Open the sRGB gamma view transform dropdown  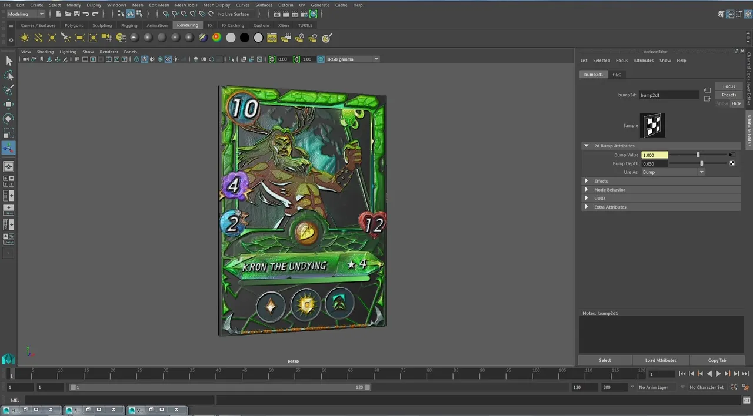point(352,59)
